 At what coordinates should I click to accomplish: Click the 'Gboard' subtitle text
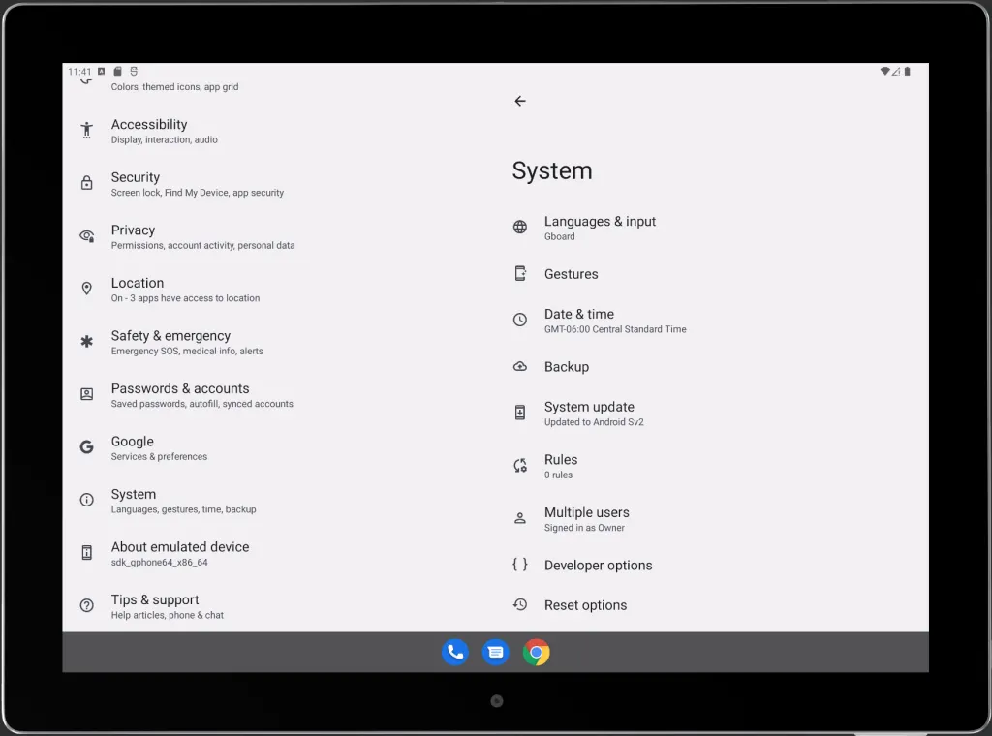point(559,236)
